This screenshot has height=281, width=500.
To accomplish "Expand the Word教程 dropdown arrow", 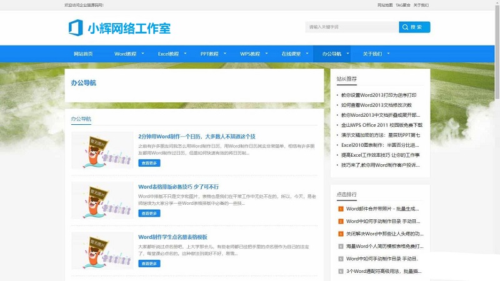I will (142, 54).
